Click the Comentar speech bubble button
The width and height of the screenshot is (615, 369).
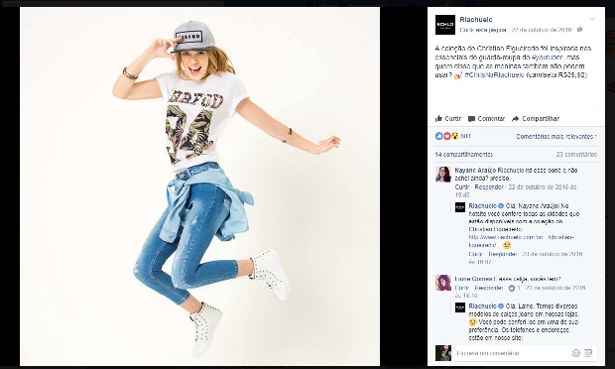(x=486, y=118)
